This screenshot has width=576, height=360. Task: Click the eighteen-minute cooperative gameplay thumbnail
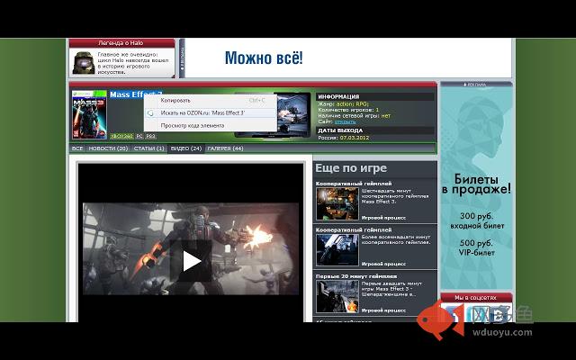click(337, 250)
